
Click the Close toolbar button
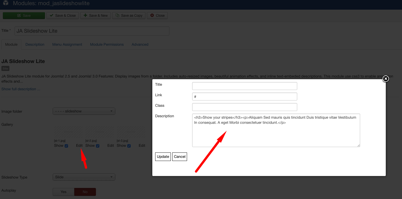tap(157, 16)
